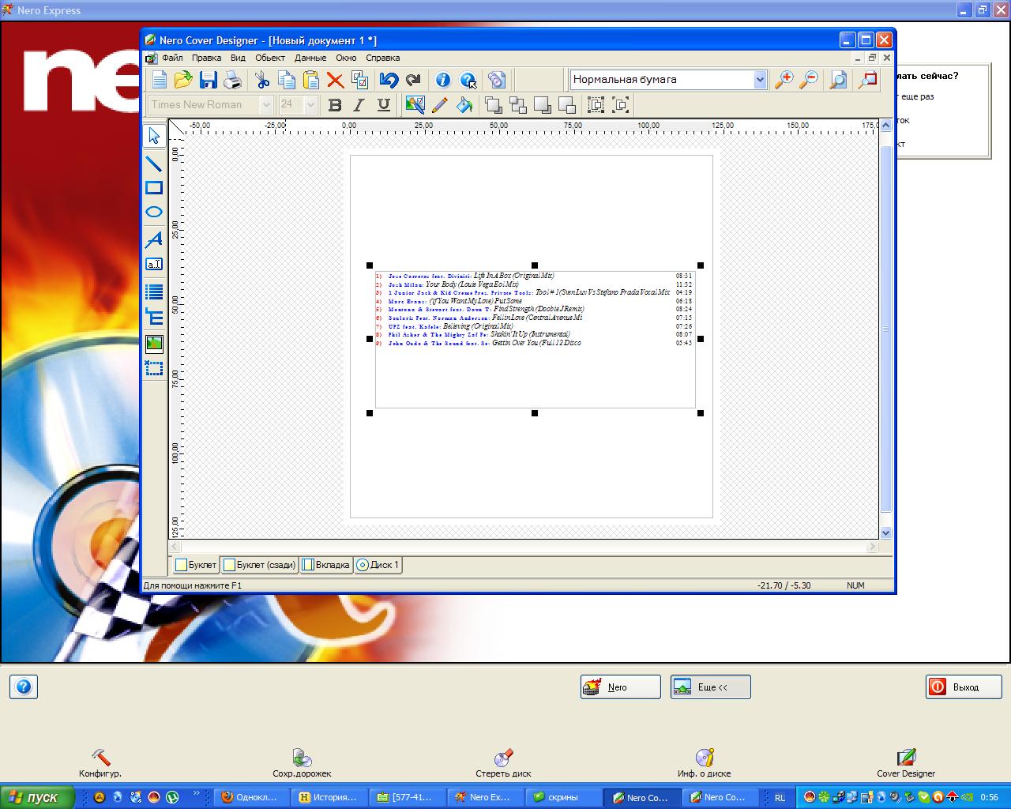
Task: Print the cover using printer icon
Action: (x=232, y=80)
